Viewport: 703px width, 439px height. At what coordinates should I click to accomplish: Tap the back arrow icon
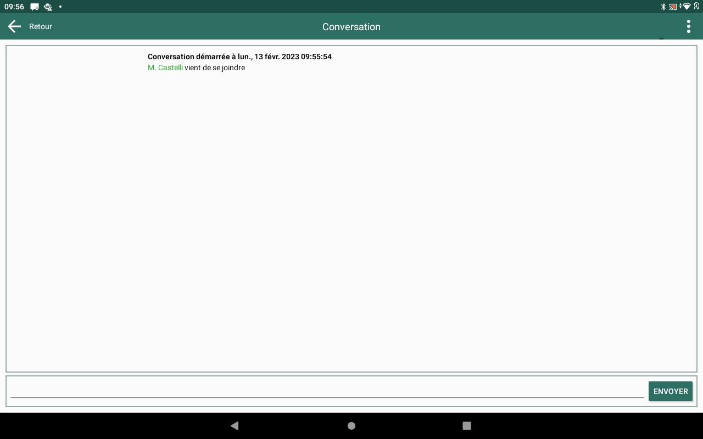click(14, 26)
